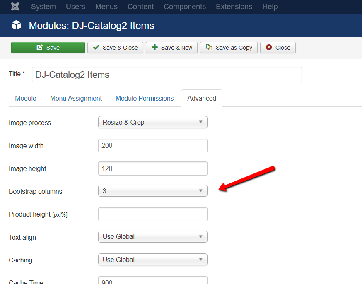Open the Bootstrap columns dropdown
Image resolution: width=362 pixels, height=284 pixels.
152,191
